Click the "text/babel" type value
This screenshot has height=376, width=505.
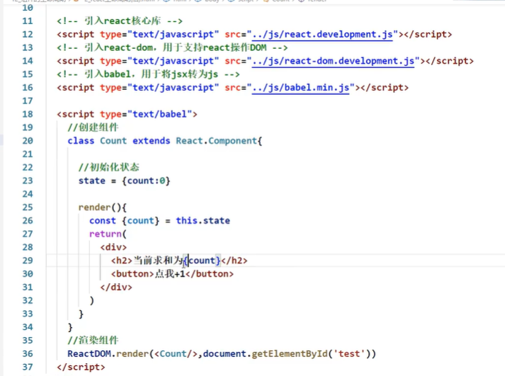coord(160,114)
